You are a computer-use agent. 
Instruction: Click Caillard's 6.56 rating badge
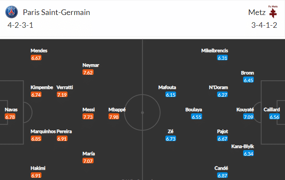click(x=275, y=117)
